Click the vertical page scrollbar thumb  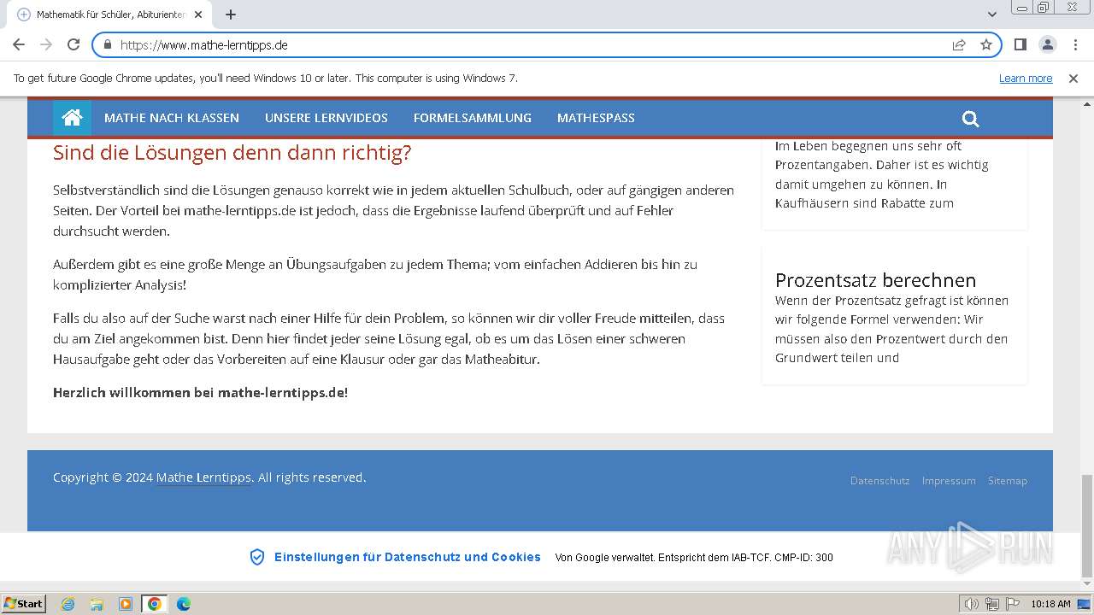coord(1086,525)
